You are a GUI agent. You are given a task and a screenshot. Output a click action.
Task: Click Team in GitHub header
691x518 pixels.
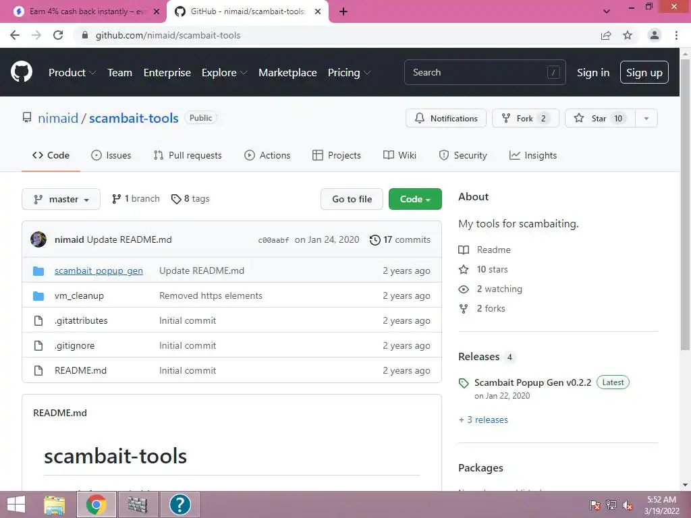click(120, 73)
